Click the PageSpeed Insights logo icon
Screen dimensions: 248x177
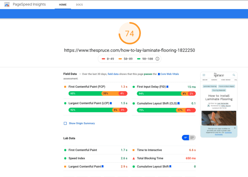(7, 5)
